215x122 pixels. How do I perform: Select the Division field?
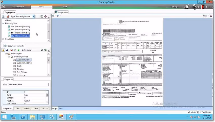tap(20, 69)
